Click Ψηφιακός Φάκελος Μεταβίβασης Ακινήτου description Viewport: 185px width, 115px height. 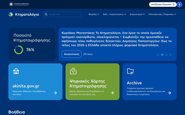coord(29,93)
